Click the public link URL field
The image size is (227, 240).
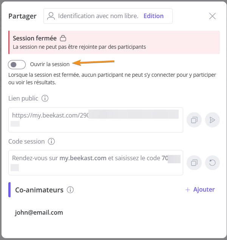tap(96, 120)
